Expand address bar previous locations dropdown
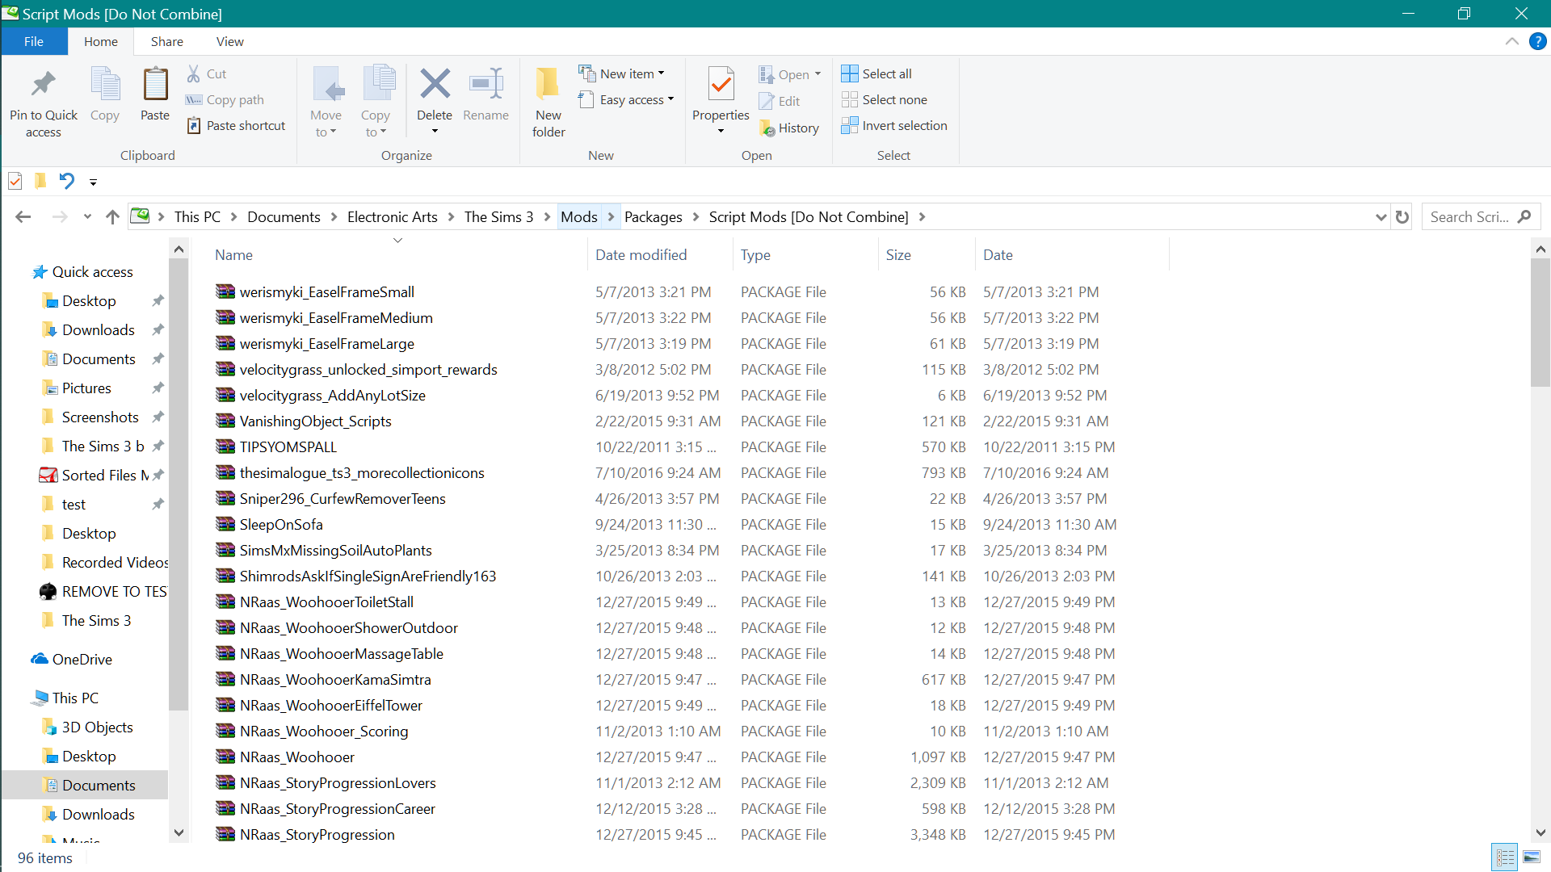 tap(1381, 216)
